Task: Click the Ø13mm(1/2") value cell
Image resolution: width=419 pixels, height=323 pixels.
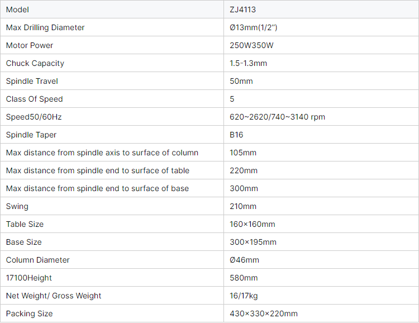Action: coord(321,27)
